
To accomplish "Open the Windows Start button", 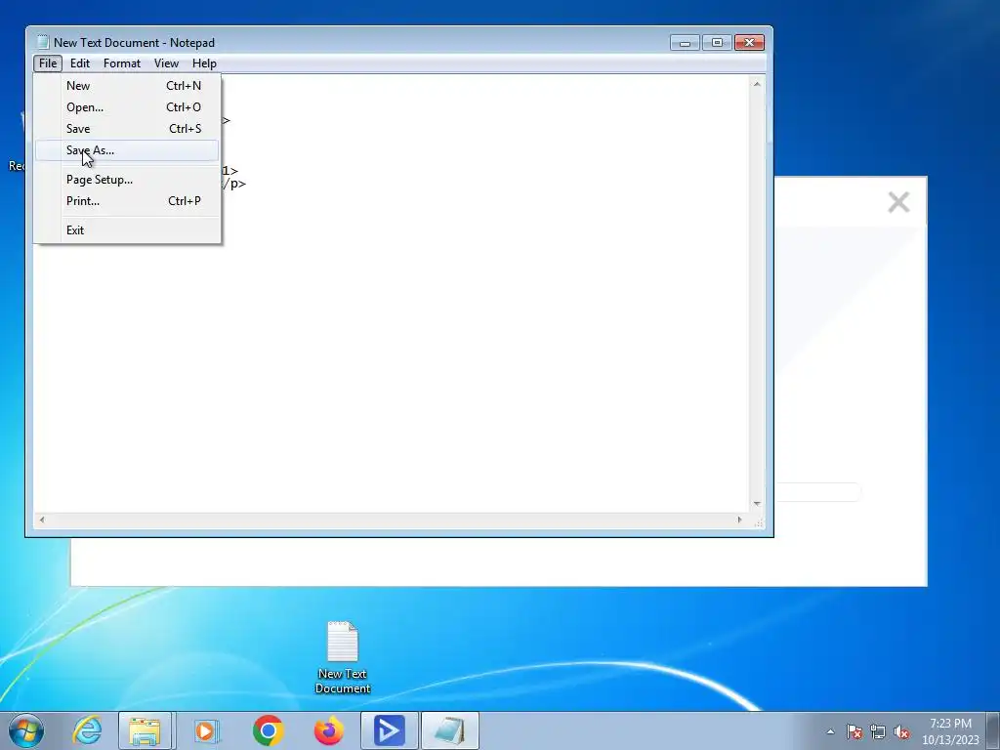I will coord(26,730).
